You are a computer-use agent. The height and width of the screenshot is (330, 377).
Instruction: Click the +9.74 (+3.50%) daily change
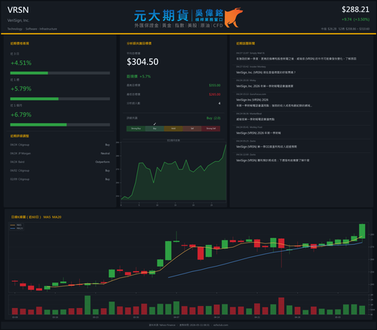coord(355,20)
